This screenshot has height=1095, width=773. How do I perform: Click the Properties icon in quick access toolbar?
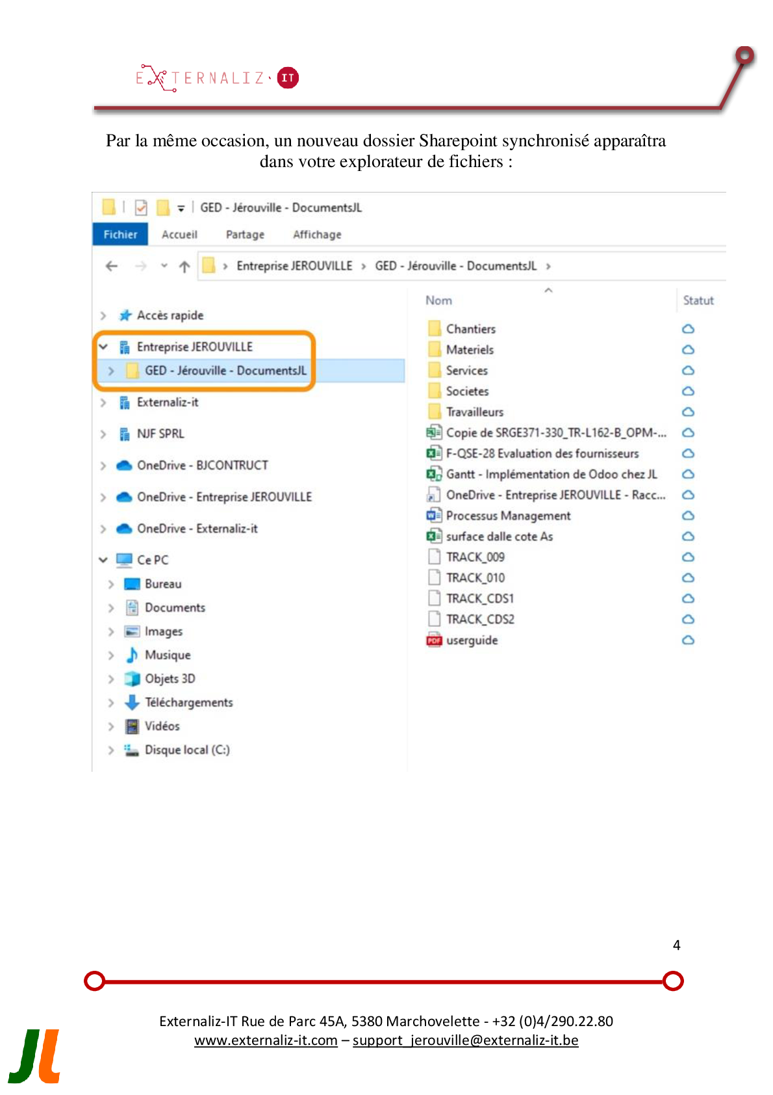coord(141,207)
